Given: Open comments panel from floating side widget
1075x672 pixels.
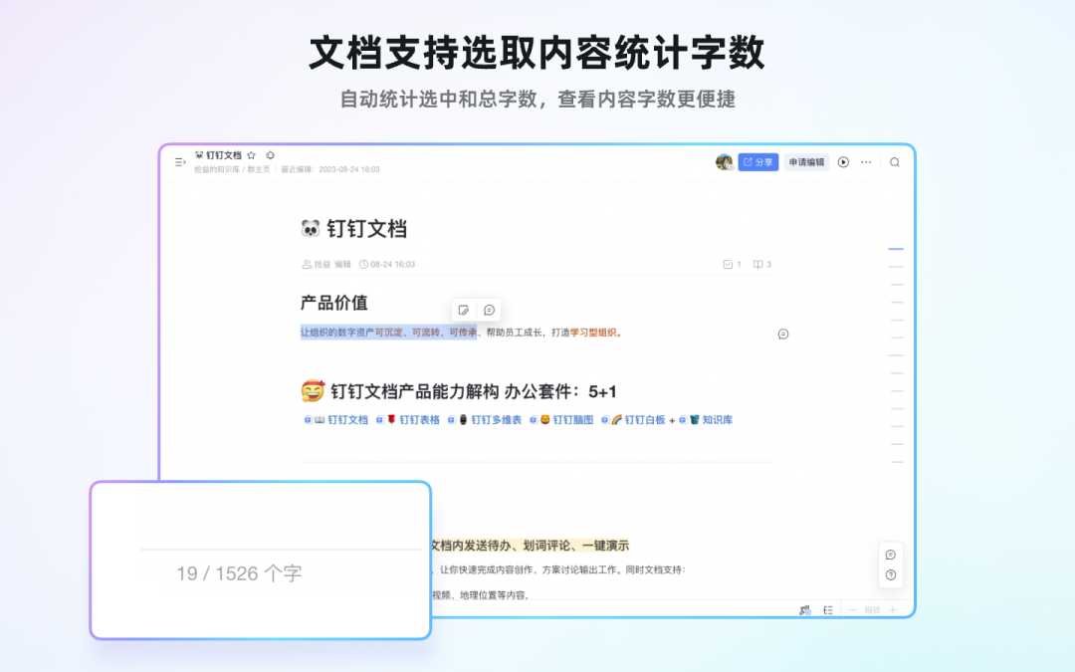Looking at the screenshot, I should 890,555.
